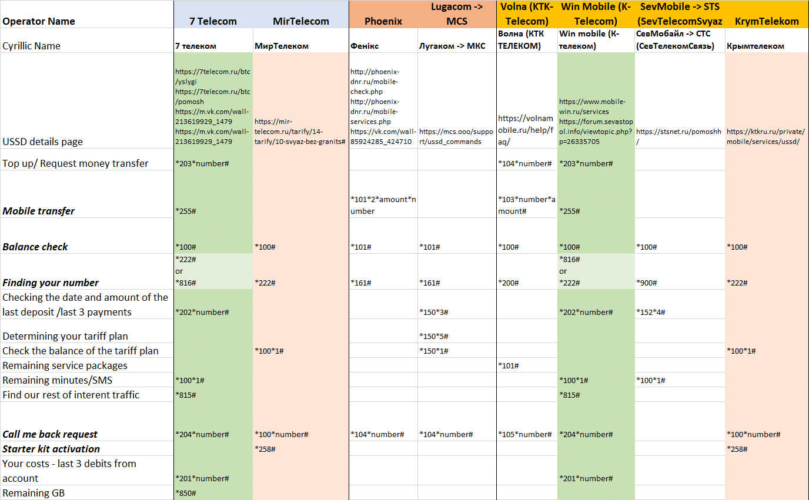809x500 pixels.
Task: Select the 'SevMobile -> STS' header cell
Action: pyautogui.click(x=680, y=14)
